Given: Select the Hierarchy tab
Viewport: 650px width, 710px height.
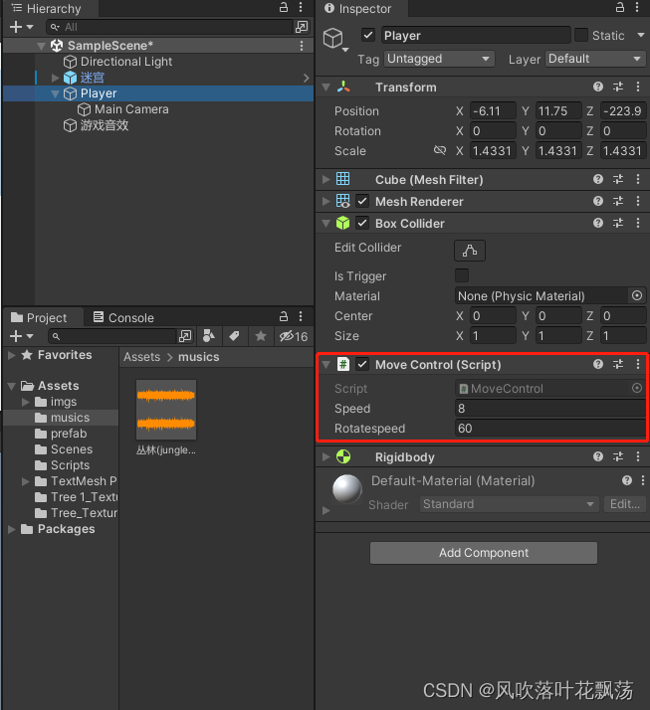Looking at the screenshot, I should (x=46, y=8).
